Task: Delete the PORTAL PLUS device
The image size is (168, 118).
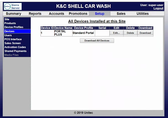Action: click(130, 33)
